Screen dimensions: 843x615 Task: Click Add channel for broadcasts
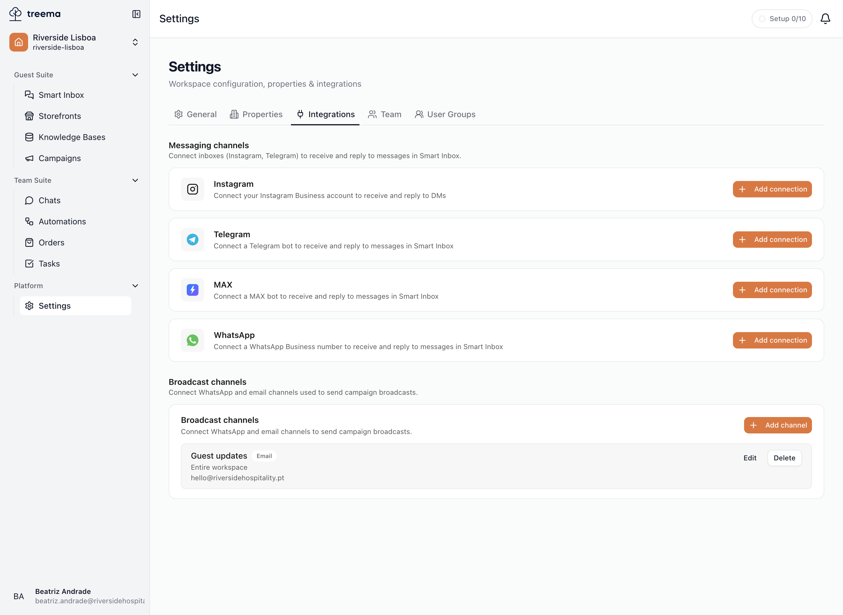click(778, 425)
